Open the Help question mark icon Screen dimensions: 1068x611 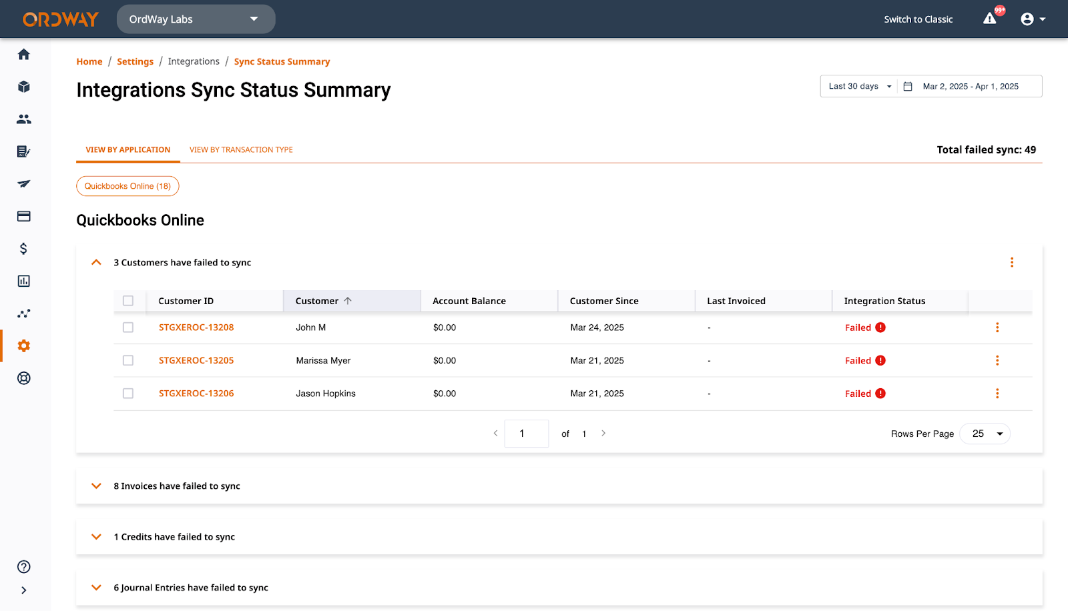pyautogui.click(x=24, y=567)
